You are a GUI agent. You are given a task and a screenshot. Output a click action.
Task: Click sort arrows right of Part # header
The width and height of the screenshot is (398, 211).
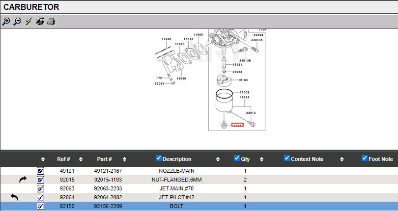[125, 159]
